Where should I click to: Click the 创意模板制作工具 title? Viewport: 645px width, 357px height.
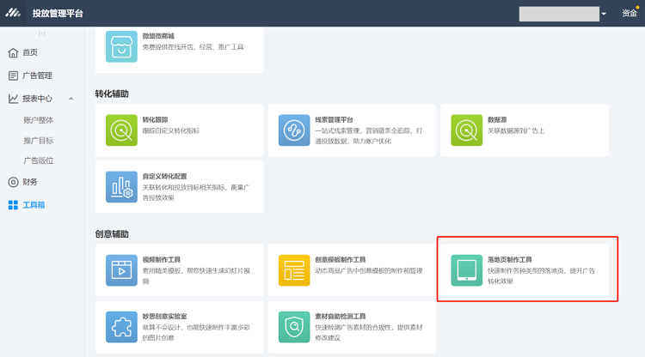(341, 260)
